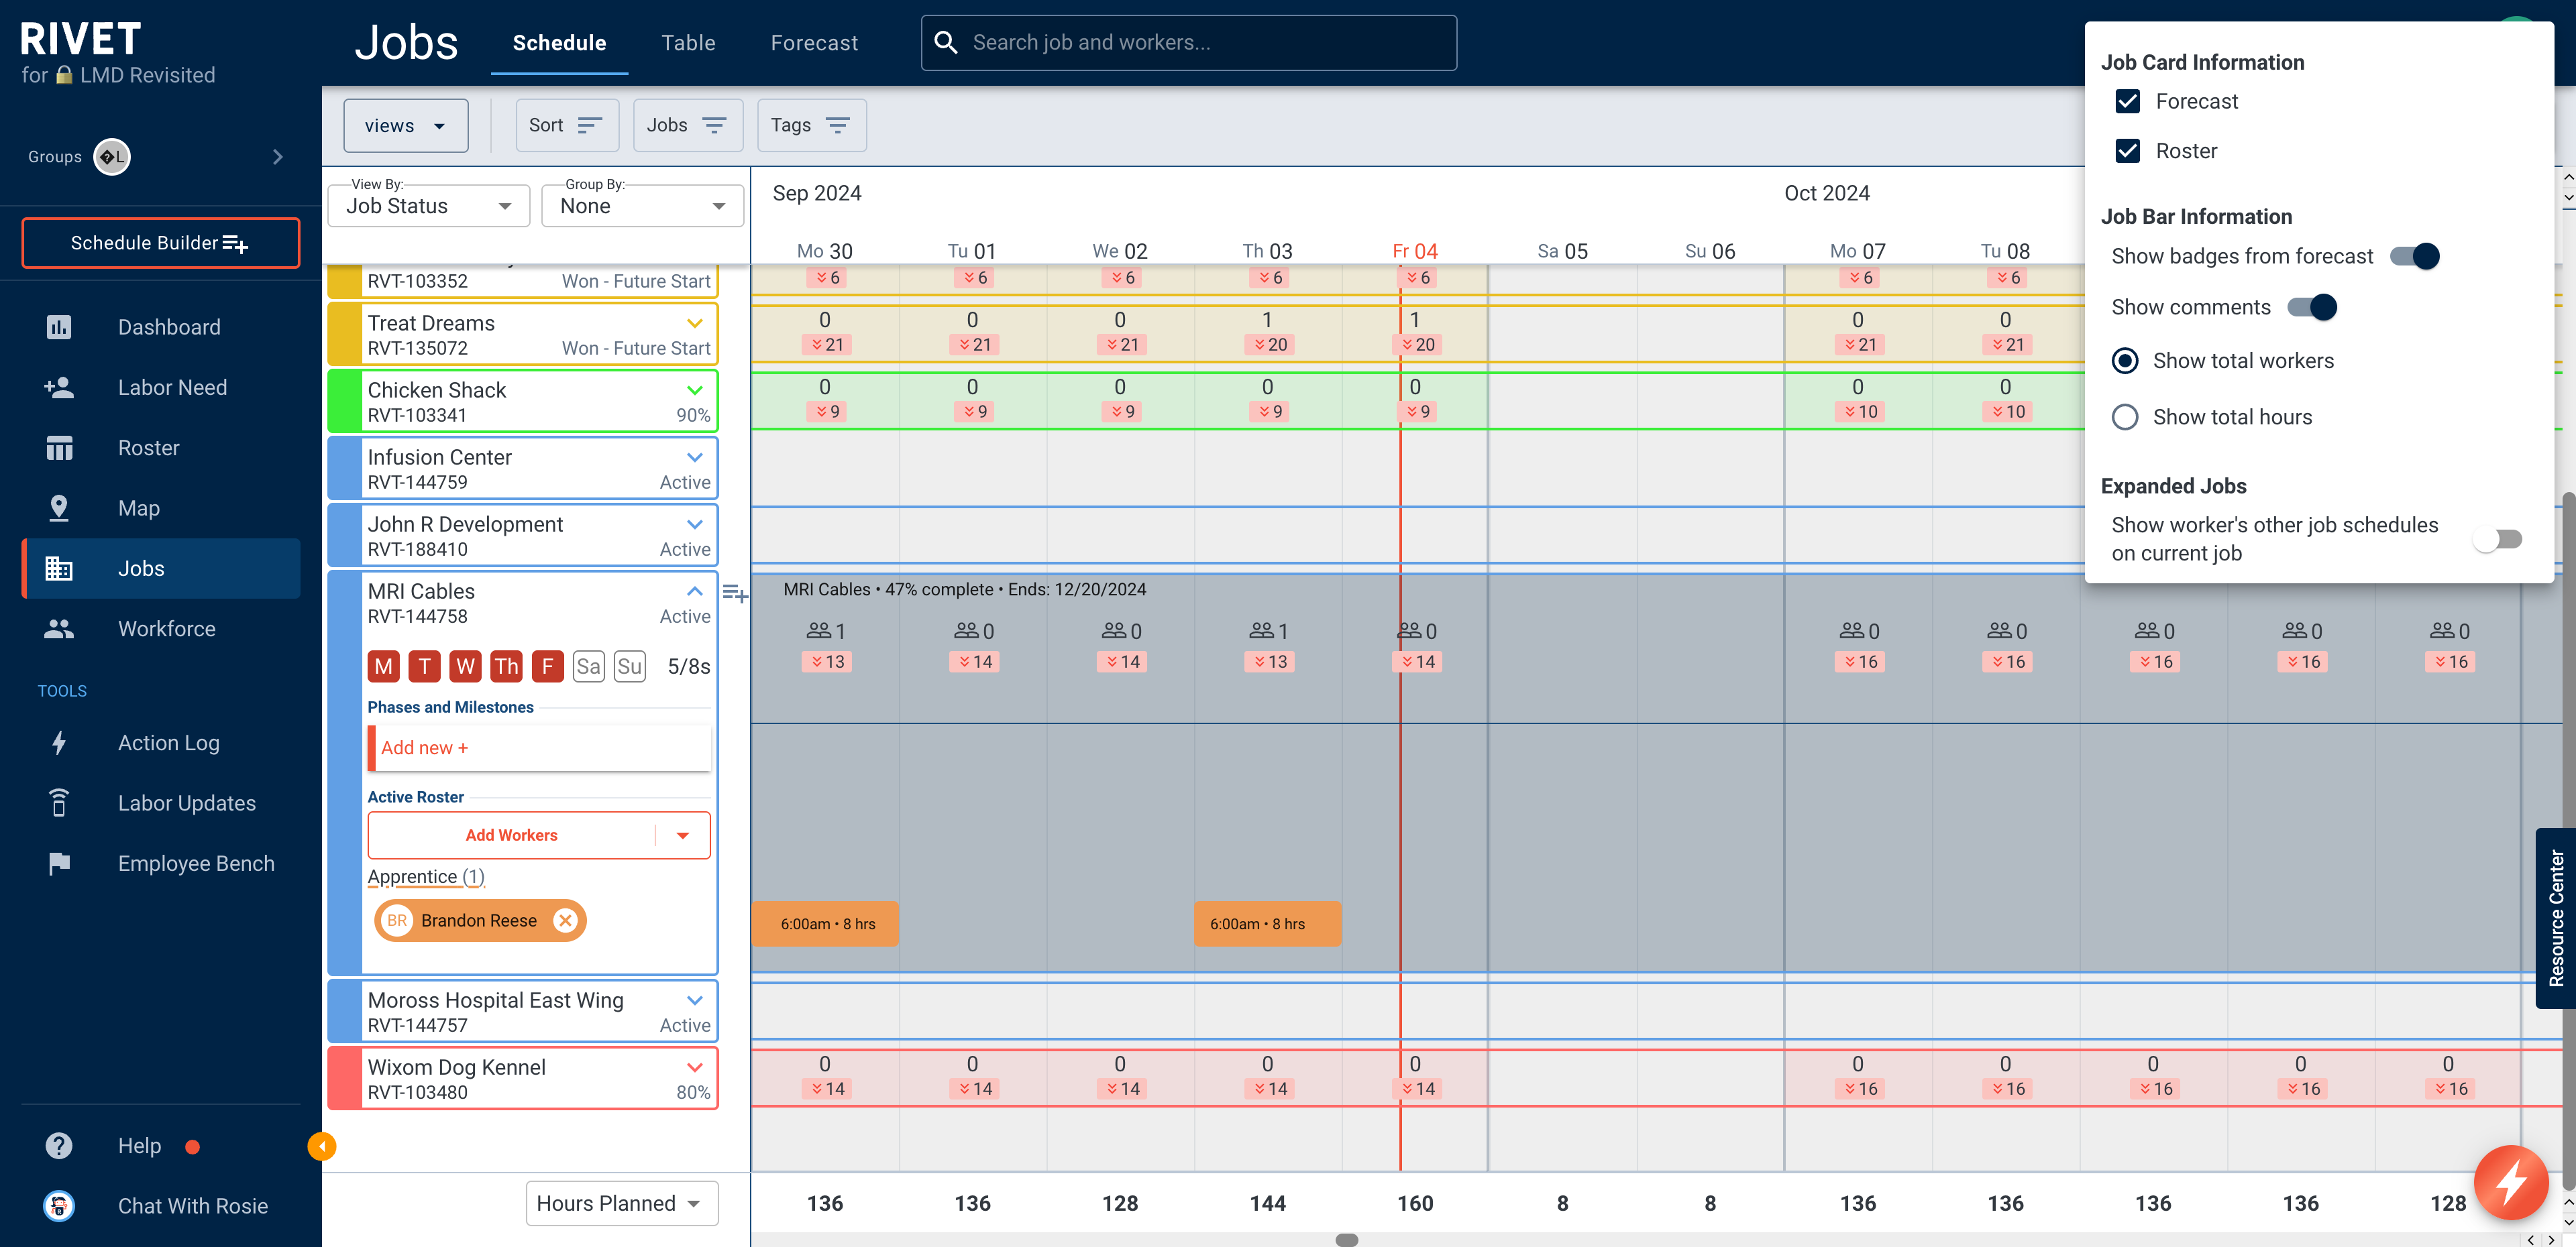Switch to the Table tab

(688, 43)
